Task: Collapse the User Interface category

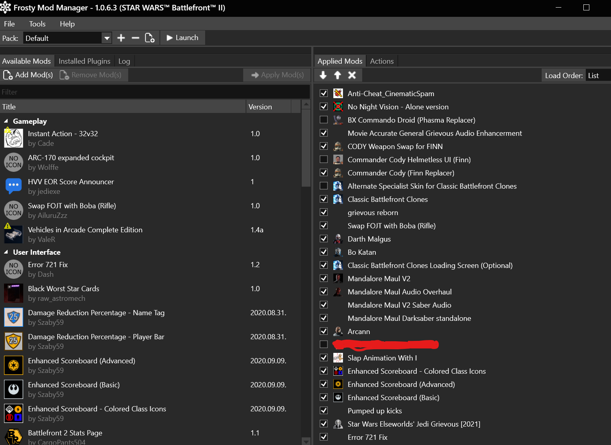Action: (x=6, y=252)
